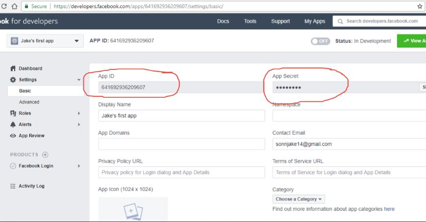Click the 'Status: In Development' text
The image size is (426, 222).
(x=363, y=41)
